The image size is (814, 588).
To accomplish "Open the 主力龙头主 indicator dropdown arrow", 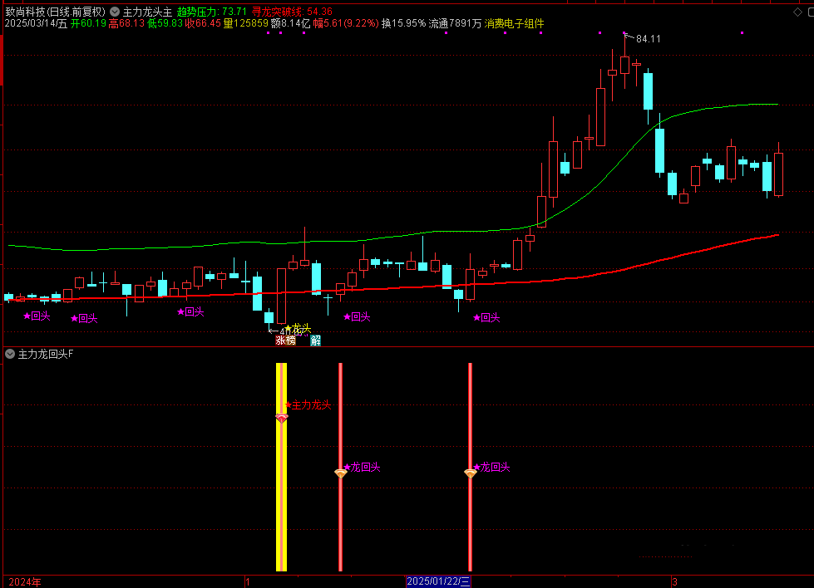I will pyautogui.click(x=114, y=12).
